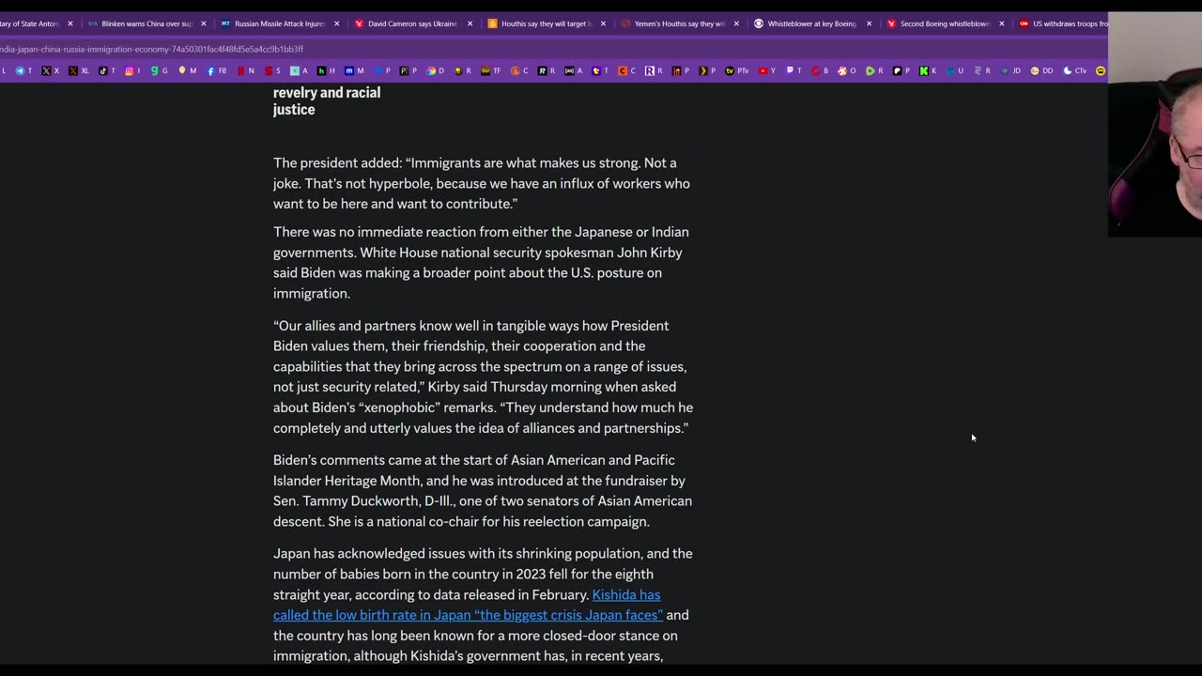Open the green H bookmark

point(326,70)
